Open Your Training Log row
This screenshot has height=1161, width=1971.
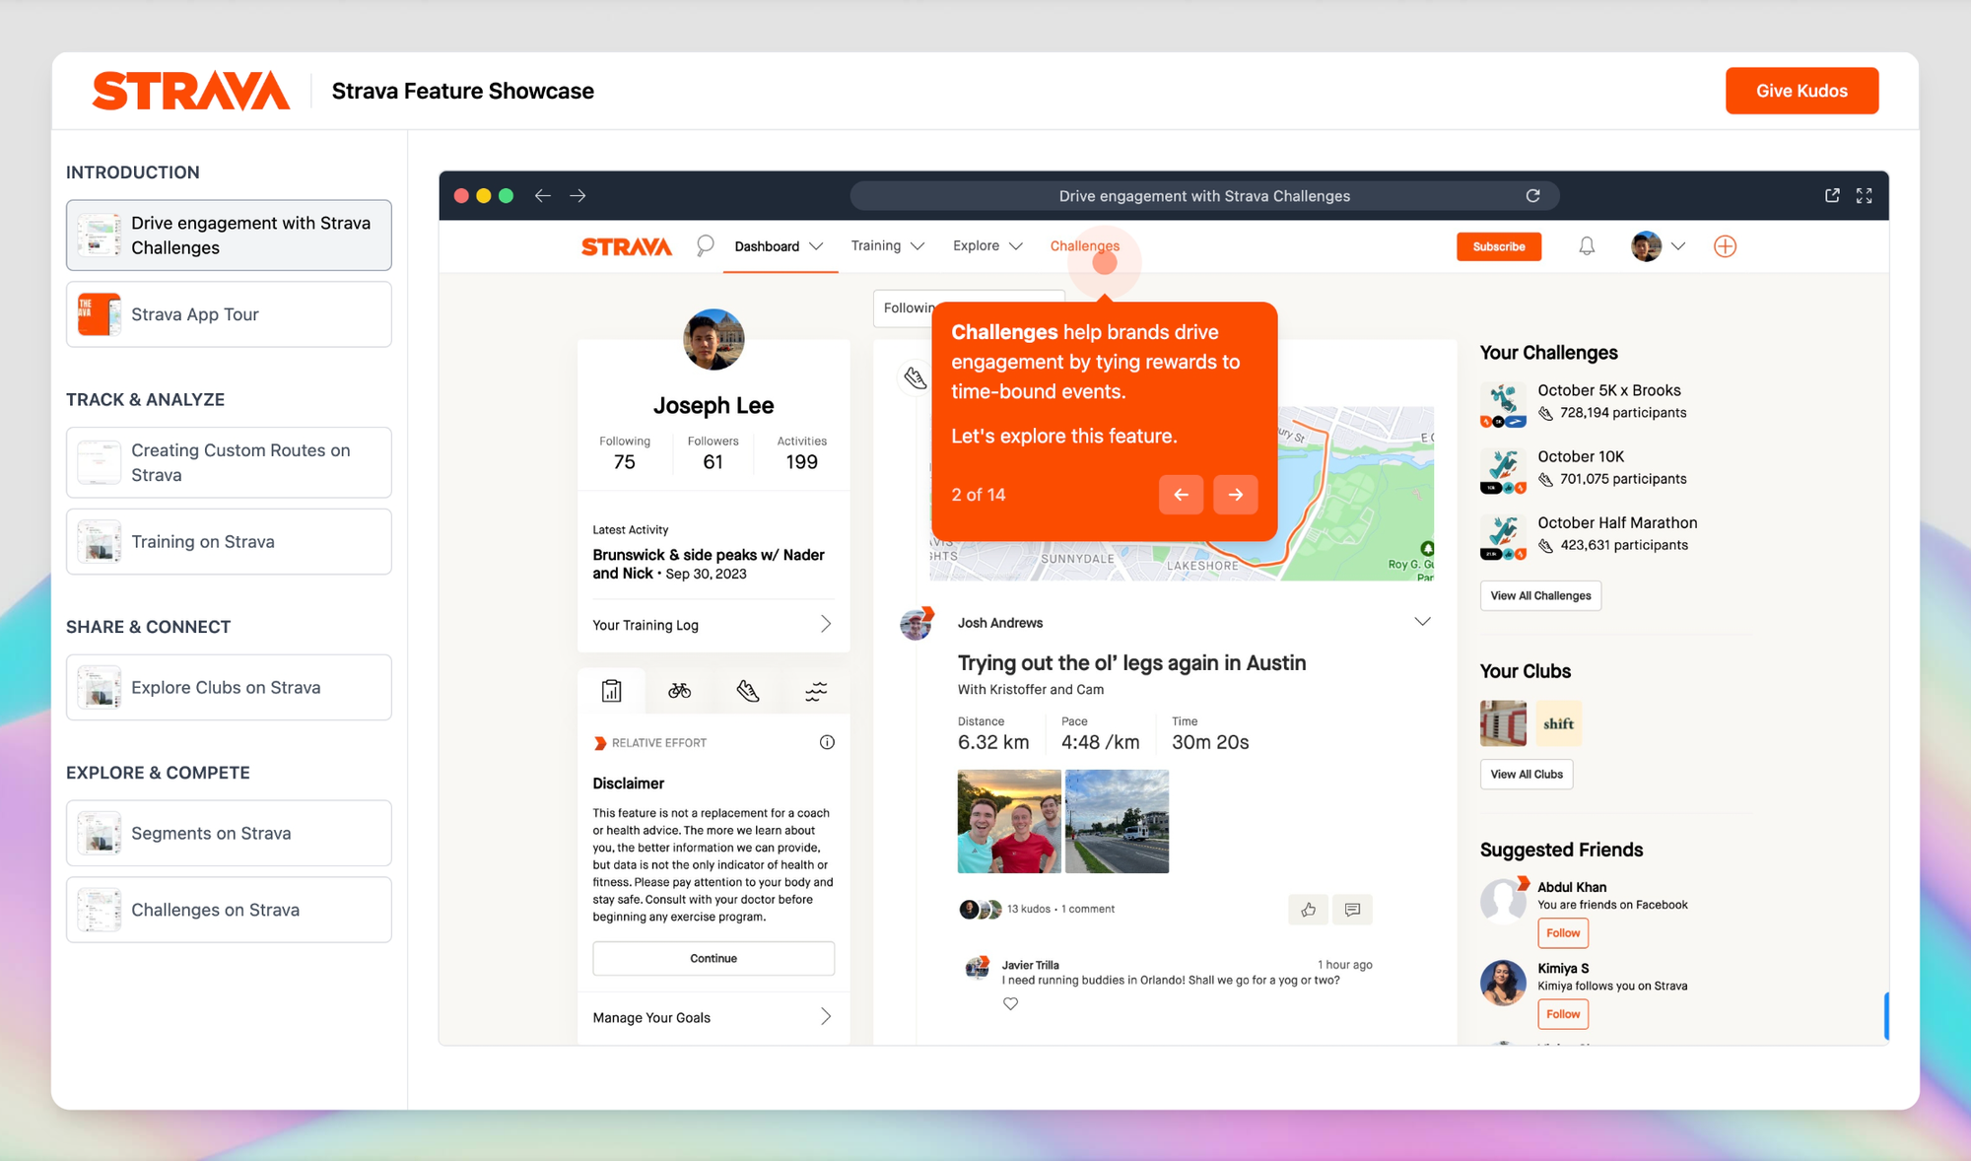[x=713, y=625]
